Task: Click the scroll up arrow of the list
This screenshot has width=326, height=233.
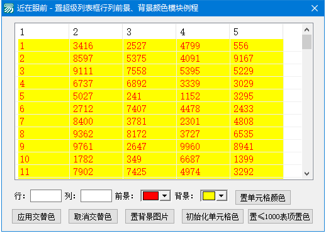Action: click(306, 30)
